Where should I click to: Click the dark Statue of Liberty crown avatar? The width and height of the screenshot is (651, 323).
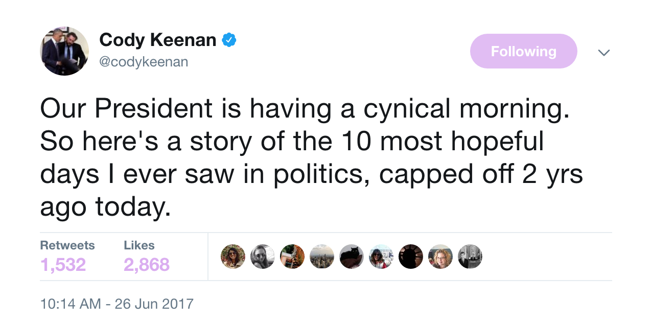[x=411, y=257]
